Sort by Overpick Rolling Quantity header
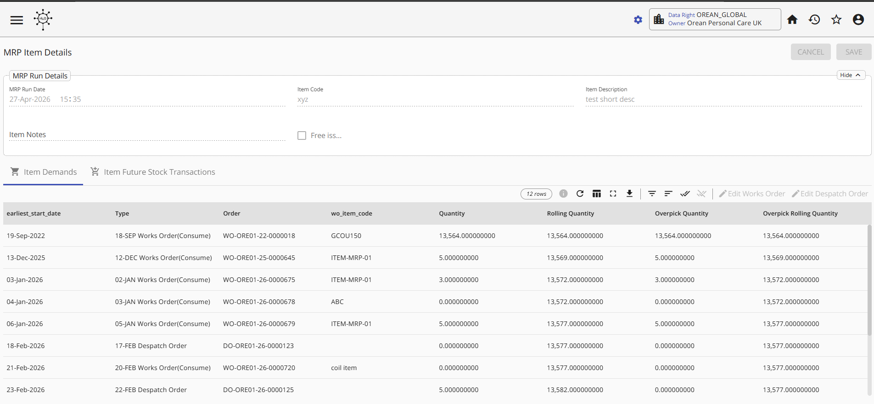This screenshot has width=874, height=404. [x=800, y=213]
